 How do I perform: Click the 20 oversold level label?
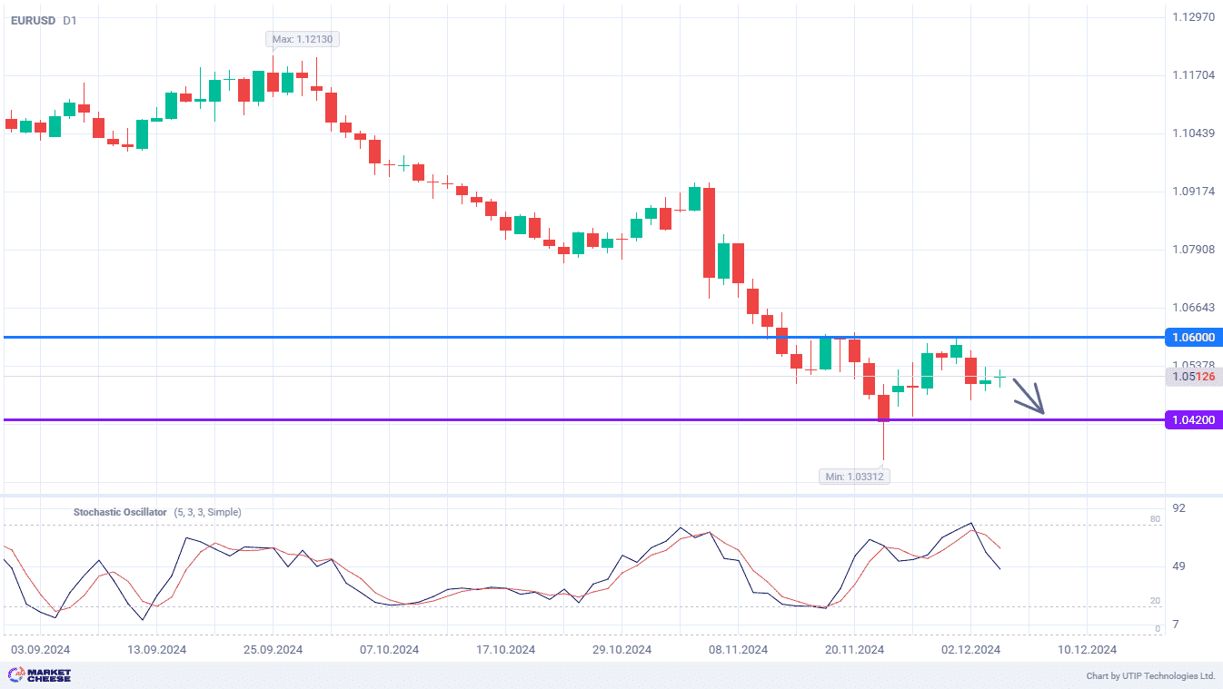coord(1155,601)
